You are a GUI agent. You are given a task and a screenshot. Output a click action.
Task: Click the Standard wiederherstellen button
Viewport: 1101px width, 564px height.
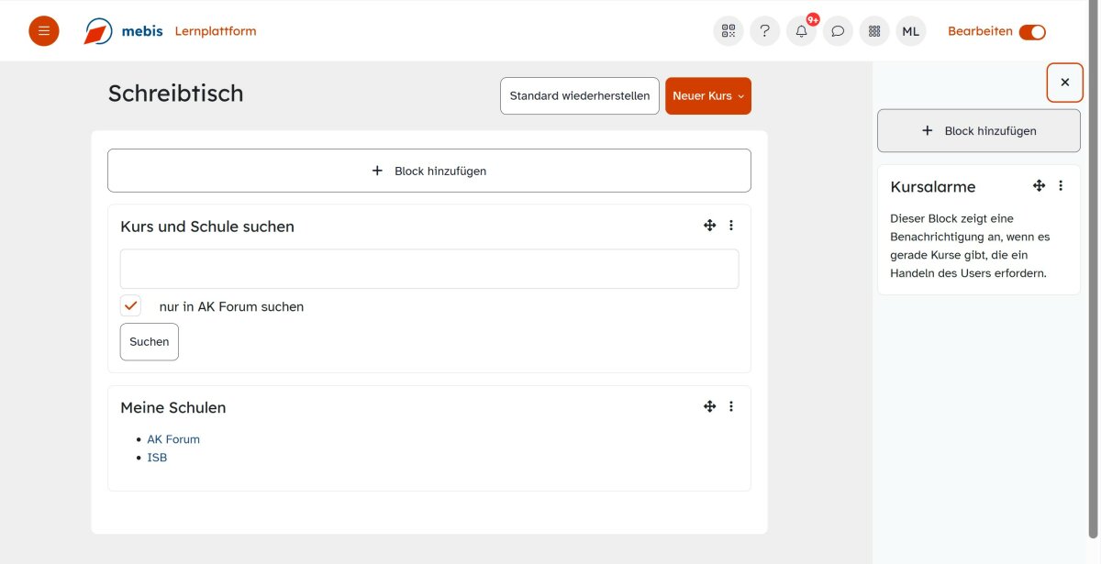[579, 96]
